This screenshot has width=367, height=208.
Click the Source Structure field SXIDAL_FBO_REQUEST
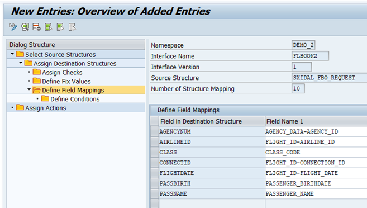tap(330, 78)
